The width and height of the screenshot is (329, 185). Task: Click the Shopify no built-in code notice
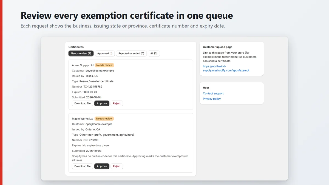(x=130, y=158)
